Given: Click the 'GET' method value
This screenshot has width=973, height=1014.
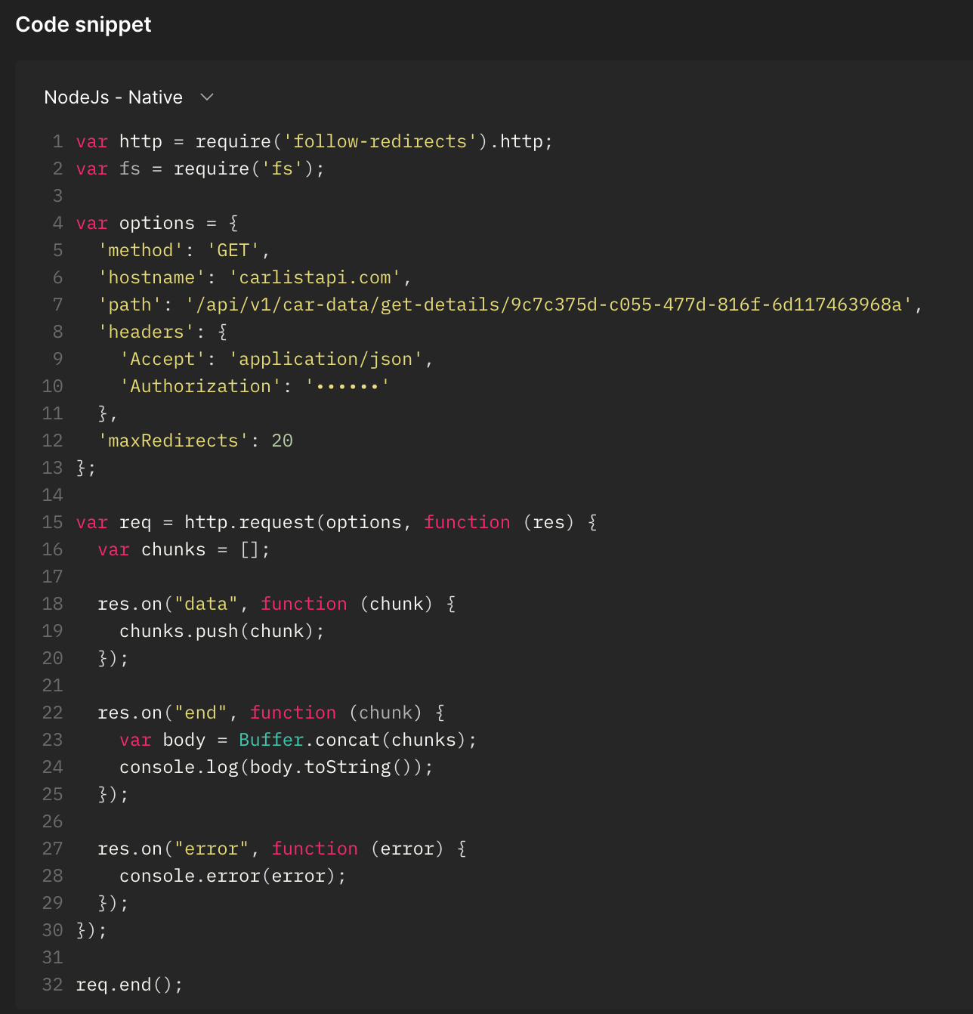Looking at the screenshot, I should [233, 250].
